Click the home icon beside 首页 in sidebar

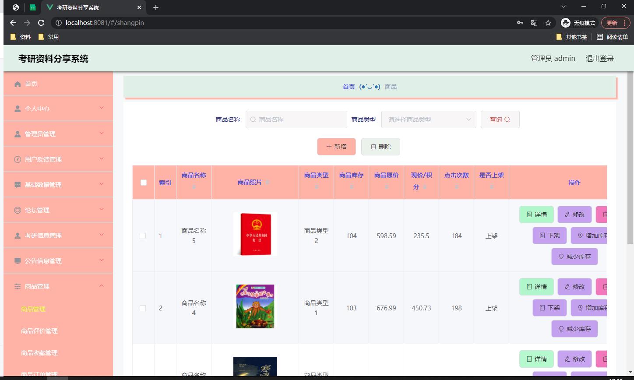point(18,84)
